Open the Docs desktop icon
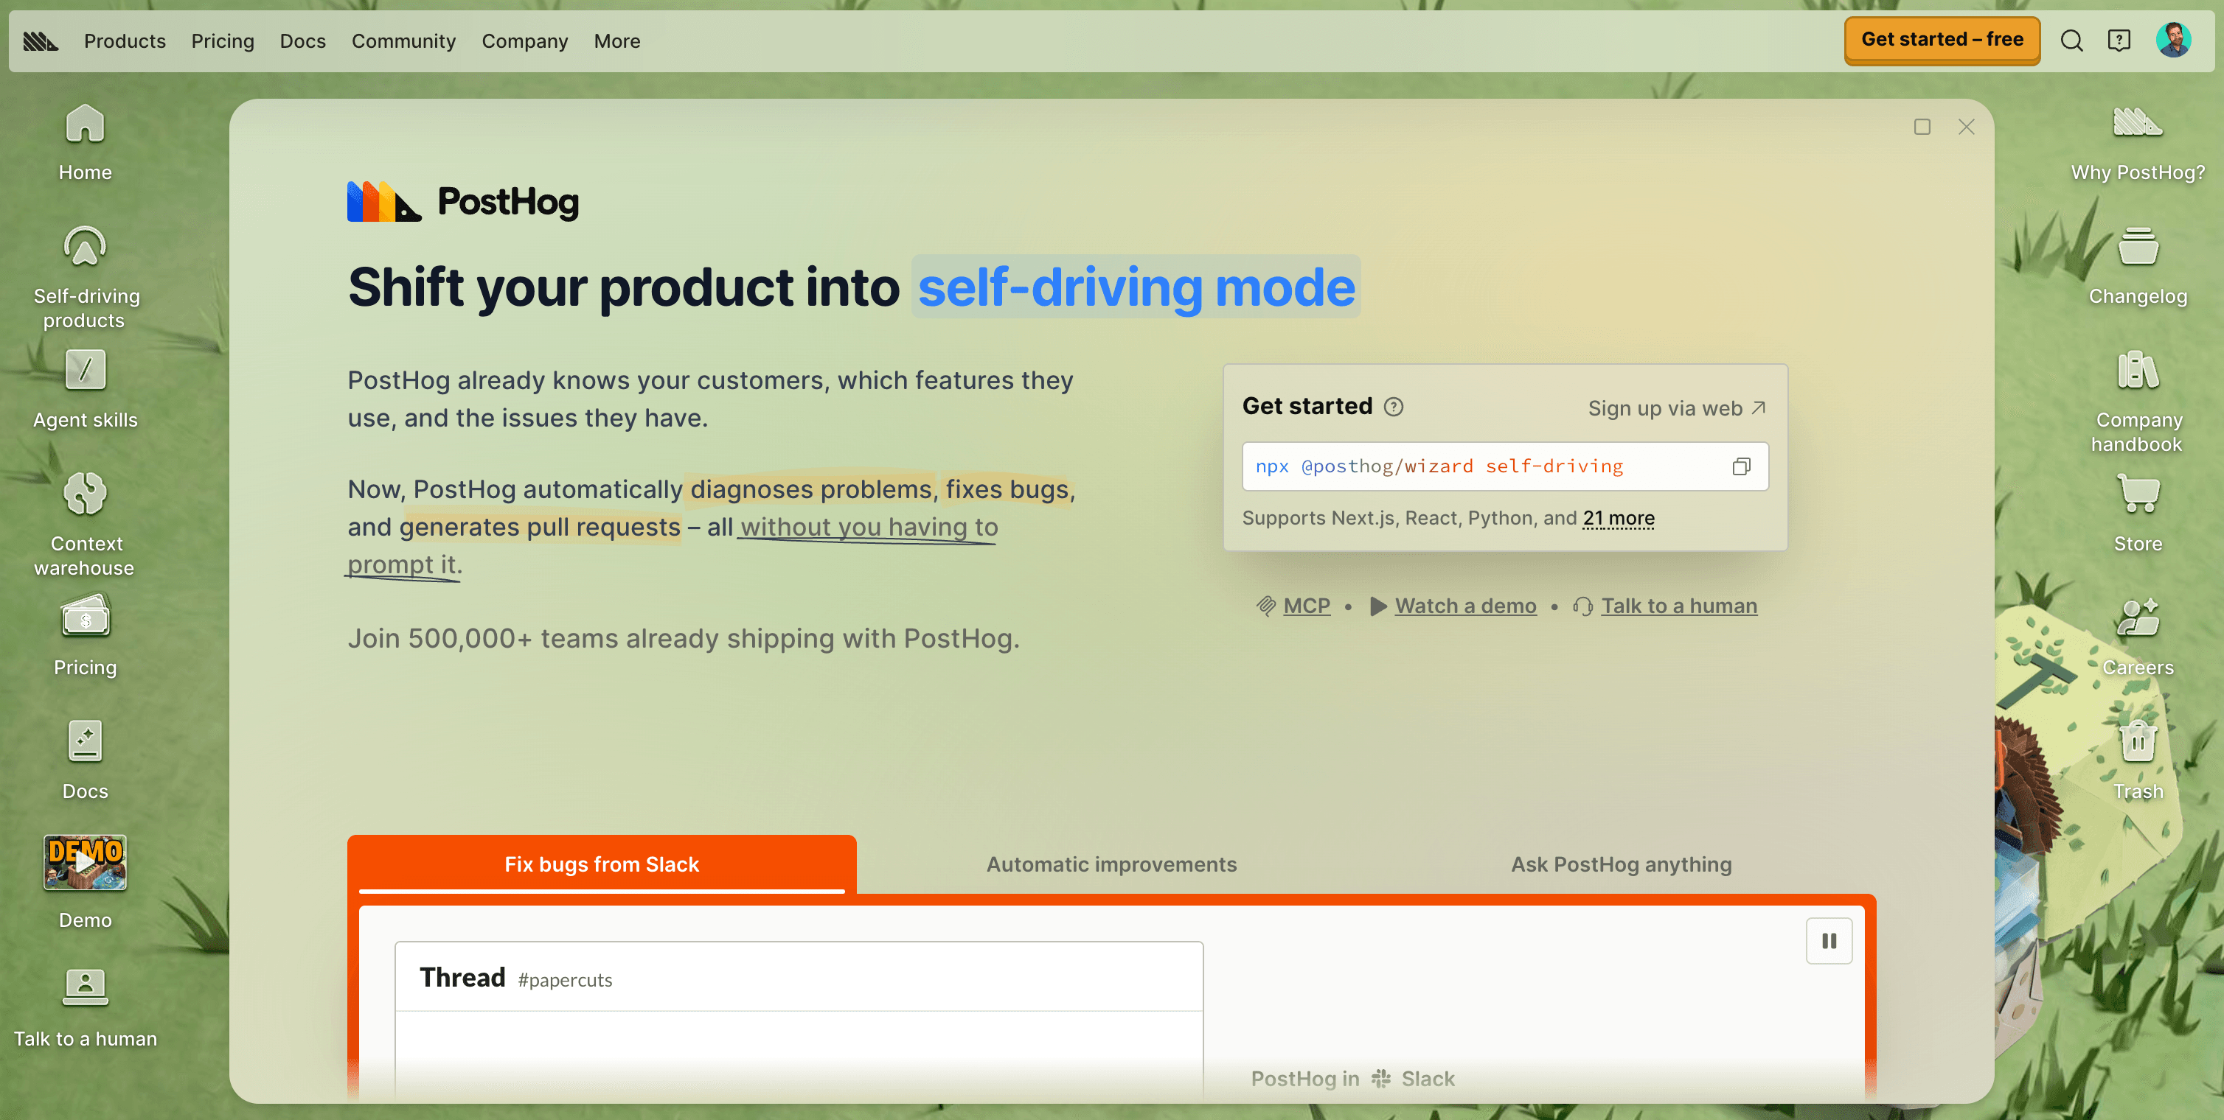2224x1120 pixels. coord(85,760)
